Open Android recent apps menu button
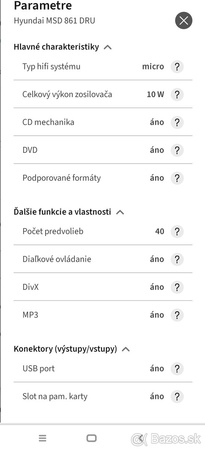205x450 pixels. point(43,438)
